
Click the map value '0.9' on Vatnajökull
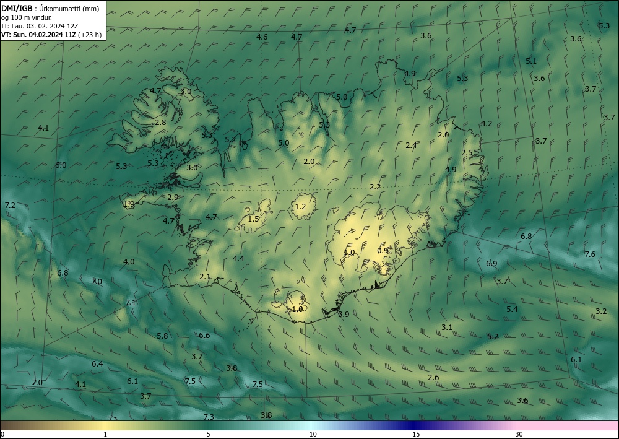tap(383, 251)
